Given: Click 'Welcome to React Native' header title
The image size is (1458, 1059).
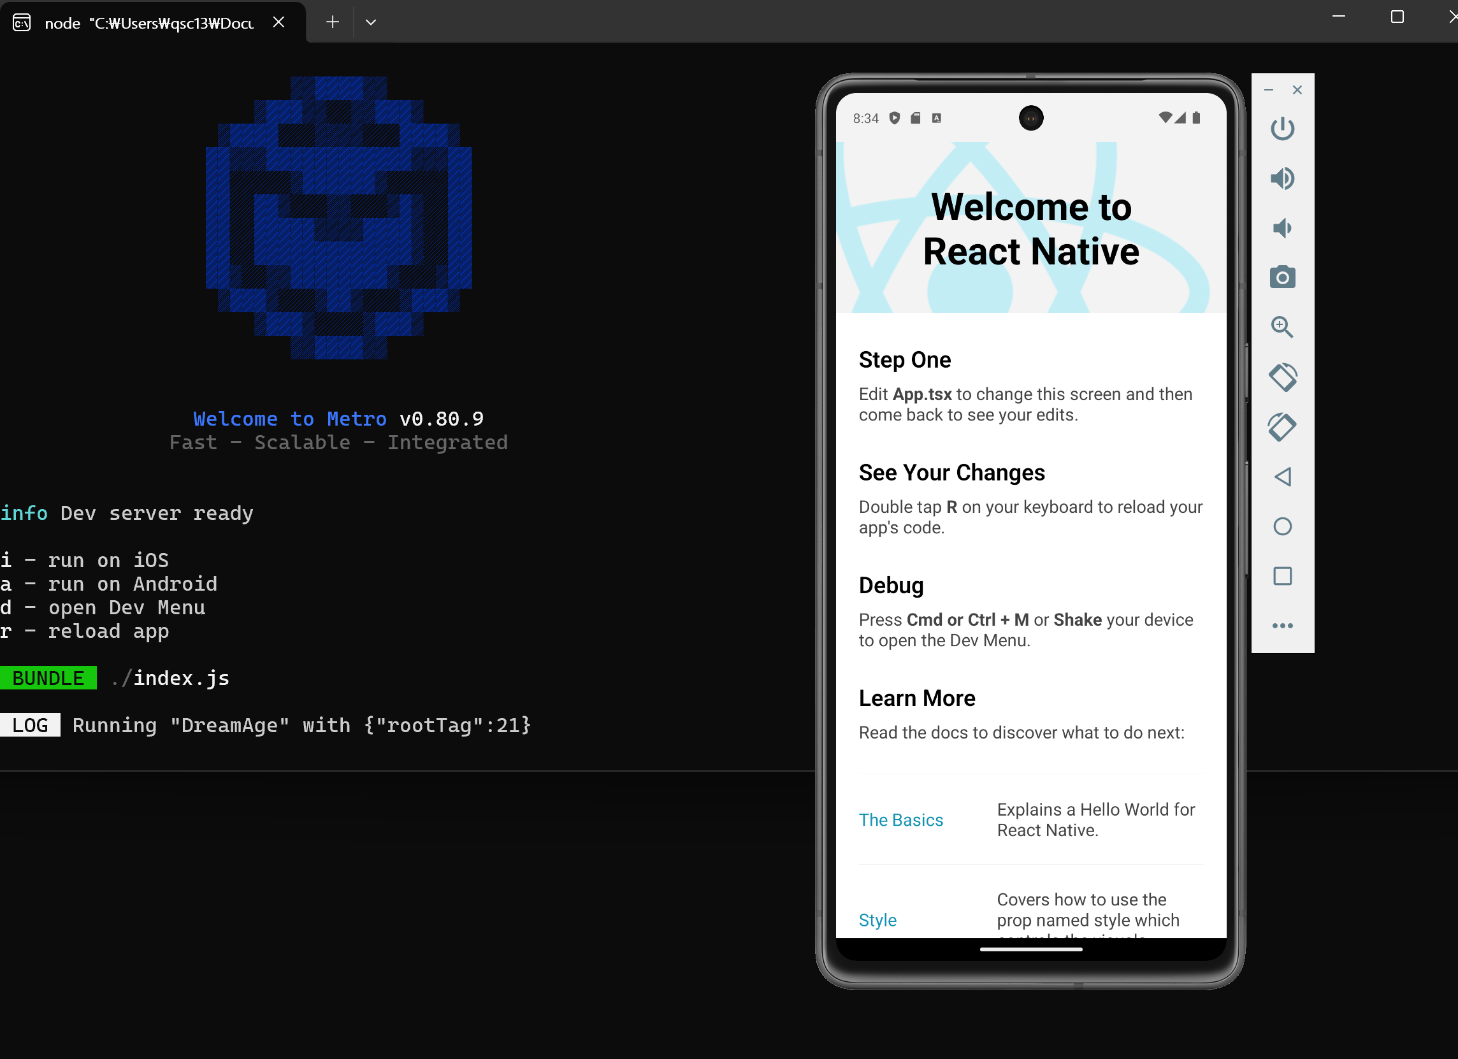Looking at the screenshot, I should 1030,228.
